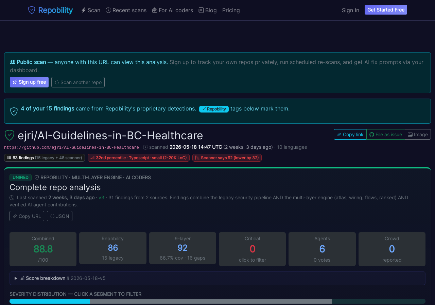Click the Sign up free button
Image resolution: width=435 pixels, height=305 pixels.
pos(29,82)
